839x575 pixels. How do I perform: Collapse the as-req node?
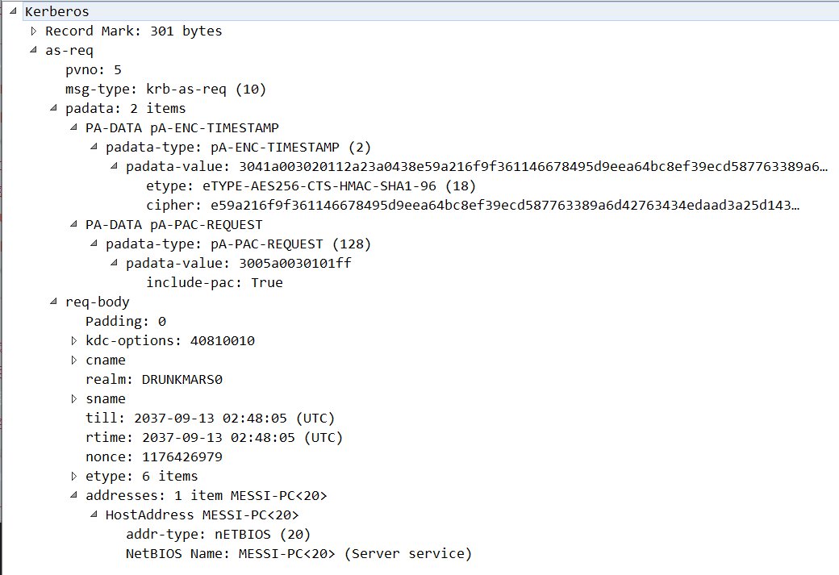click(x=34, y=50)
